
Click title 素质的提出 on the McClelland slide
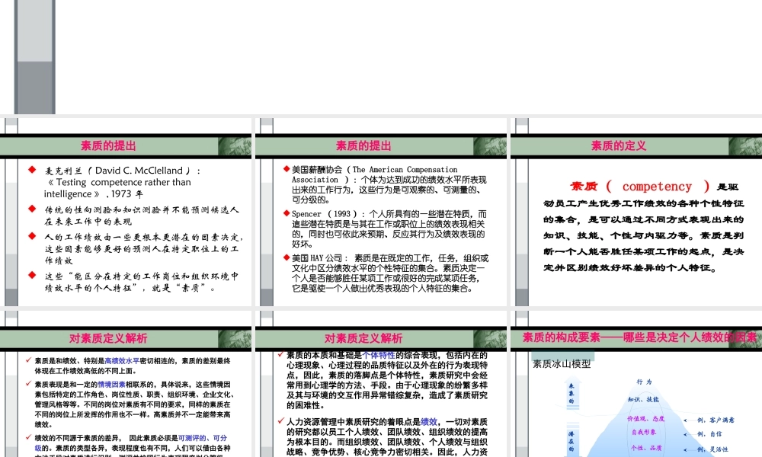(108, 145)
